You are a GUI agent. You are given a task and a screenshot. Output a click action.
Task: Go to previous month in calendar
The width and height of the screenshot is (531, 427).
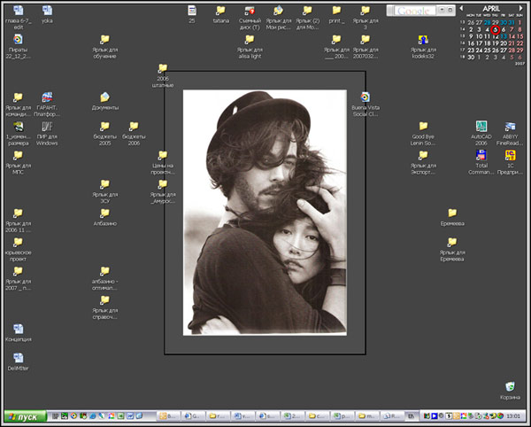pyautogui.click(x=461, y=8)
